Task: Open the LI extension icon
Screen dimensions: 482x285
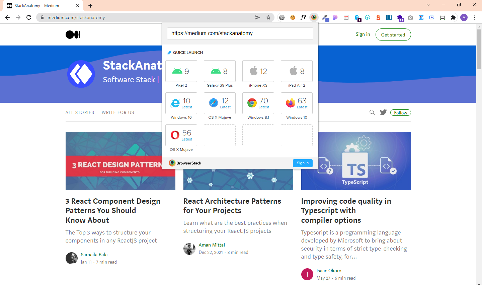Action: (389, 17)
